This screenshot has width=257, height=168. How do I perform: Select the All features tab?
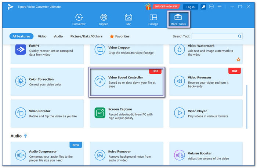[21, 36]
